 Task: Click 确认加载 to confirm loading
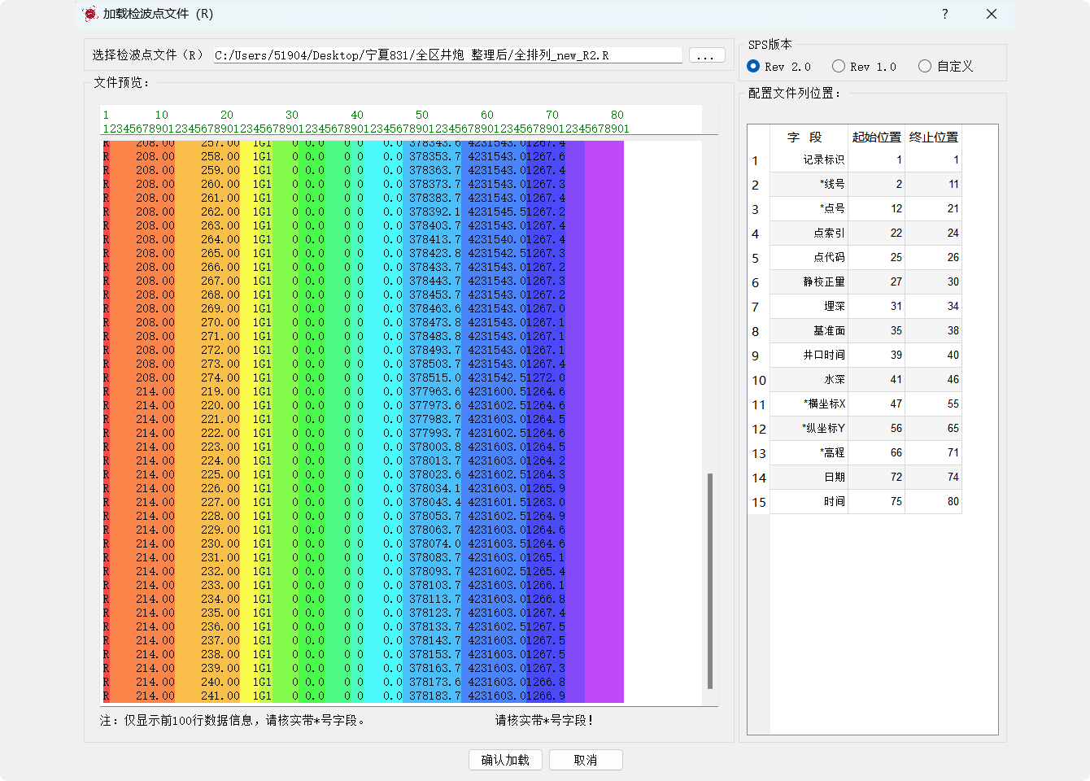pos(505,760)
